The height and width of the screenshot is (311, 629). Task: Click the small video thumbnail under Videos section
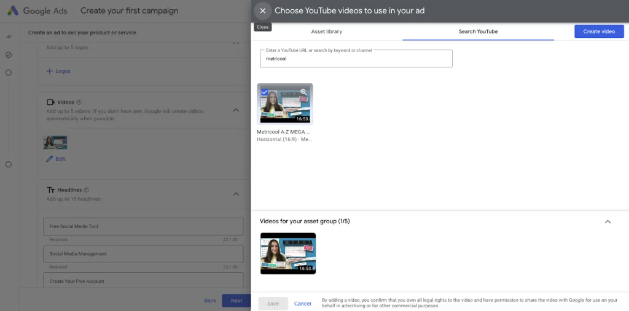pyautogui.click(x=55, y=142)
